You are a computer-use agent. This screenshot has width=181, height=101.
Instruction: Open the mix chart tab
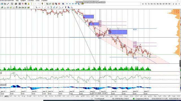pos(15,96)
